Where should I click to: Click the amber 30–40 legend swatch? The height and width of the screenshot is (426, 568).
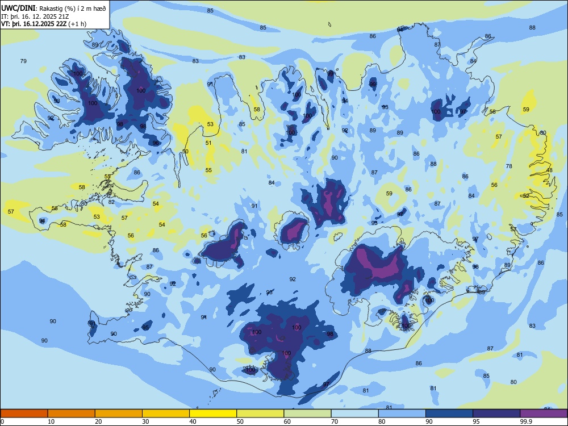coord(166,414)
